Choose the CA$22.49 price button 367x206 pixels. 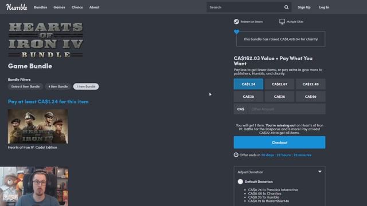tap(311, 84)
